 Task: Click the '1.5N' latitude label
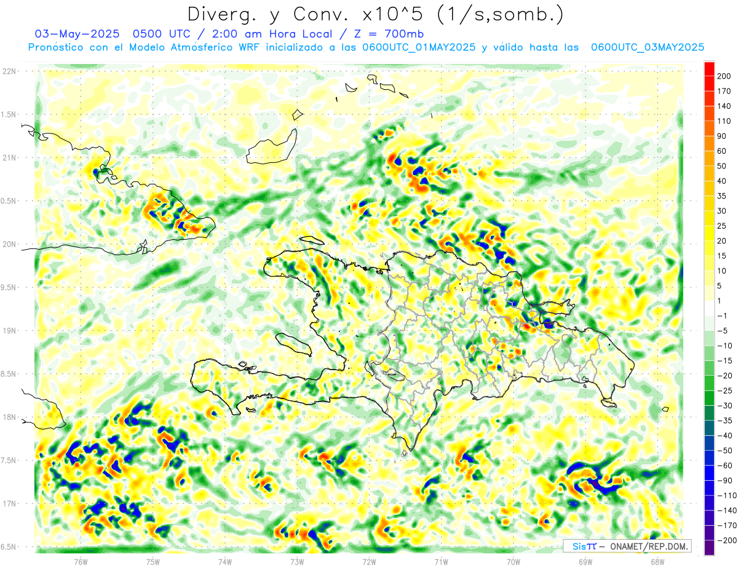9,114
